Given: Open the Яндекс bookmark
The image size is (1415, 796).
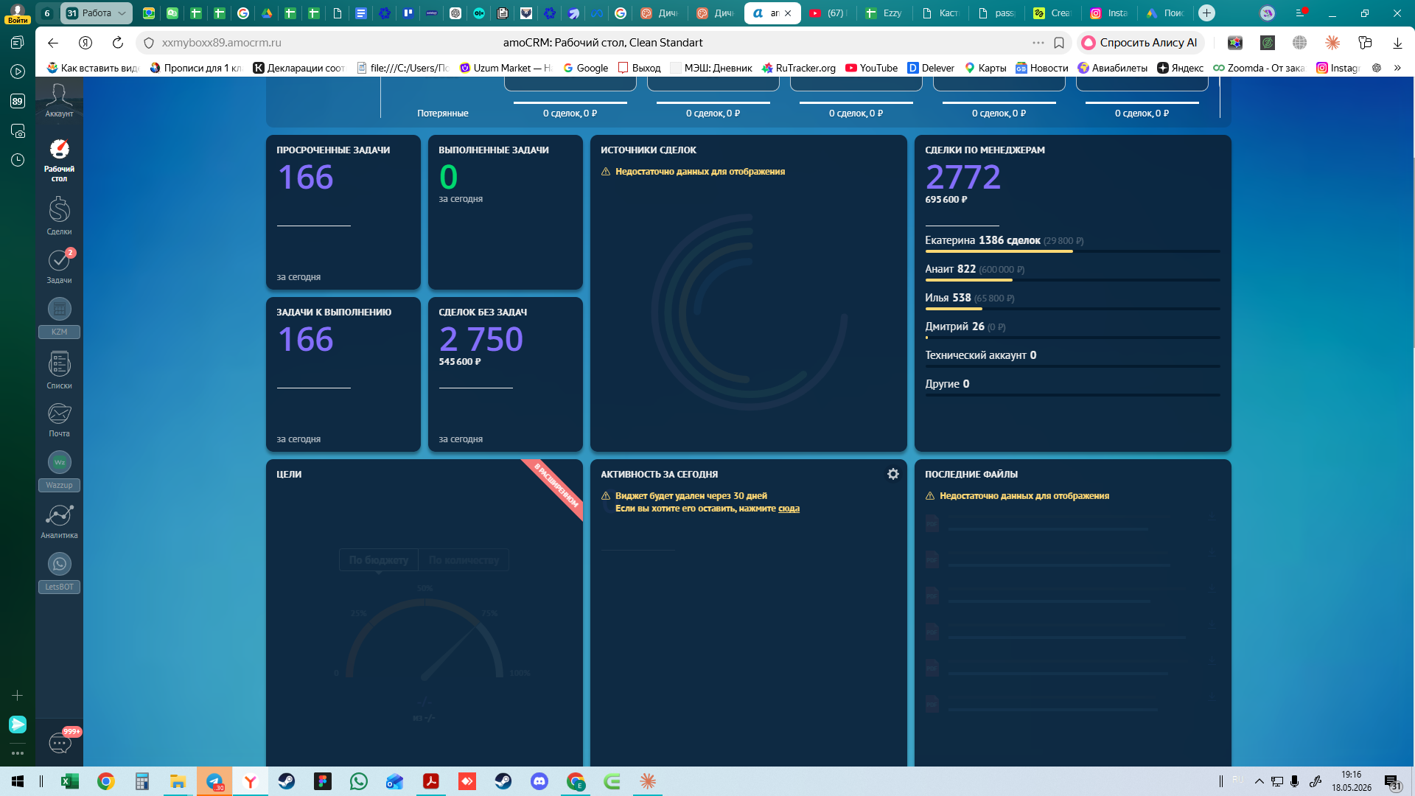Looking at the screenshot, I should [1180, 68].
